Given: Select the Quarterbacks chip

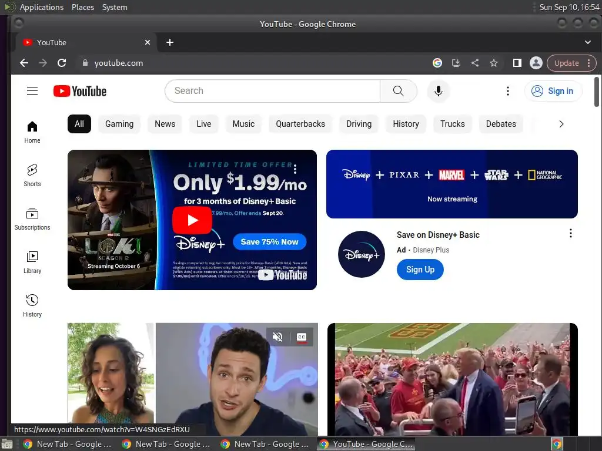Looking at the screenshot, I should pos(300,124).
